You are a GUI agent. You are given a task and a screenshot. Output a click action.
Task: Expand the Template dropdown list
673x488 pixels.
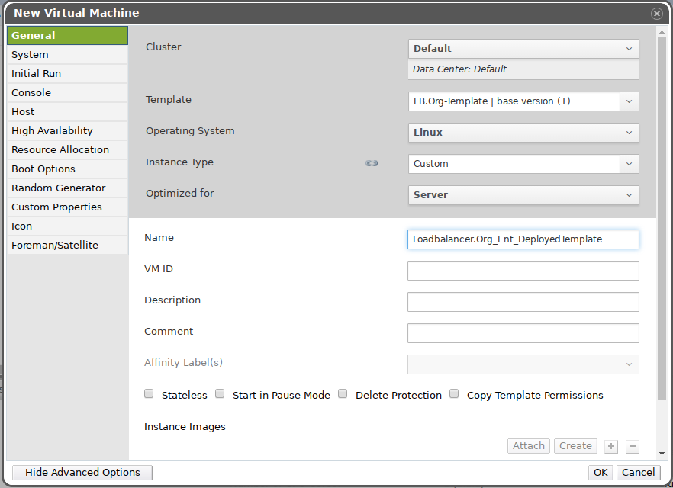[x=629, y=101]
